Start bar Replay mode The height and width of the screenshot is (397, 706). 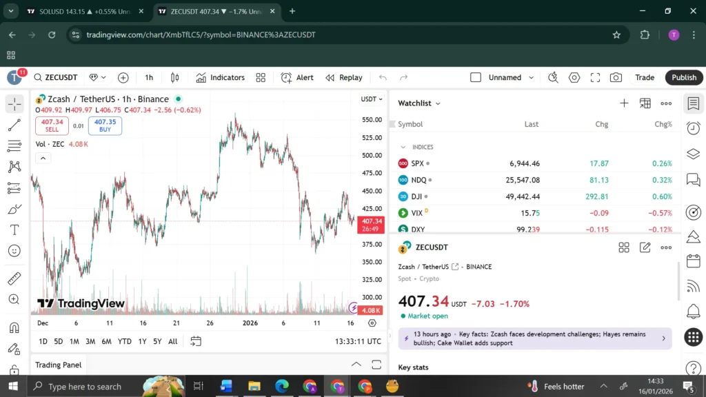click(344, 77)
